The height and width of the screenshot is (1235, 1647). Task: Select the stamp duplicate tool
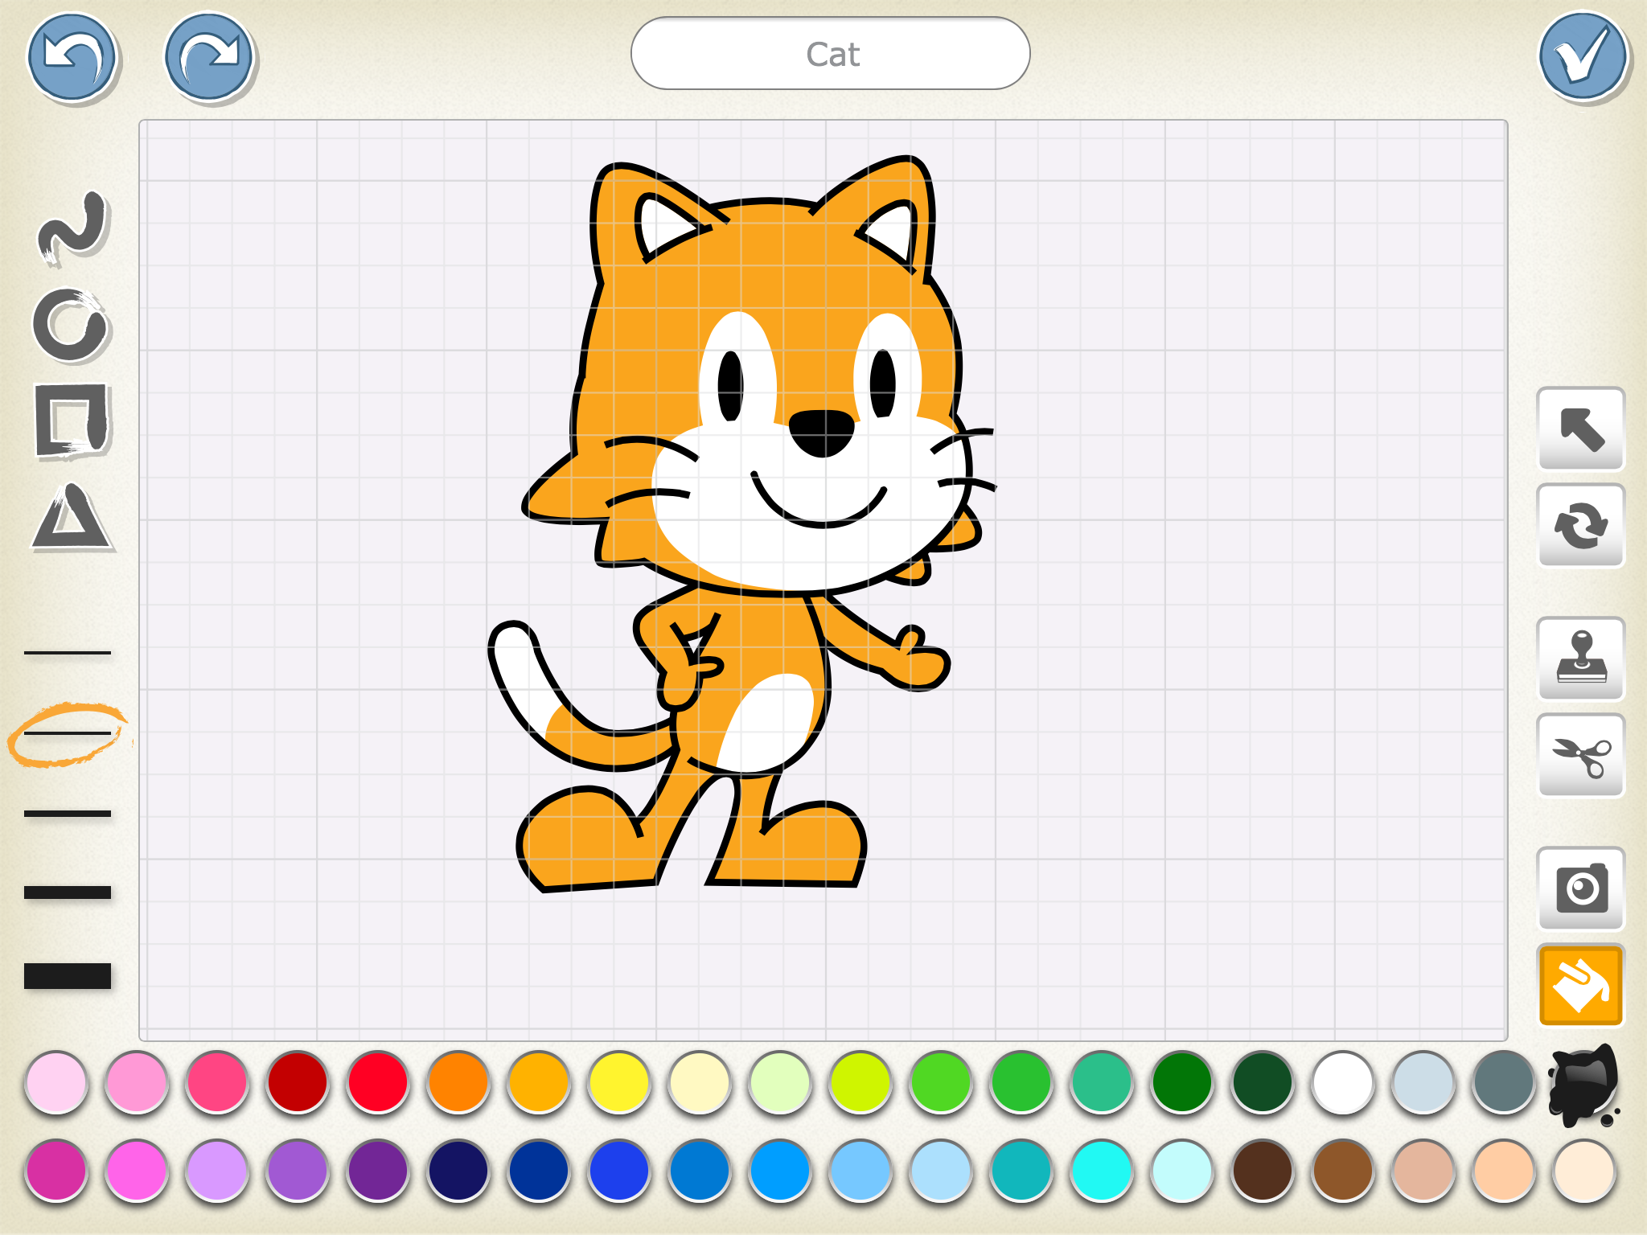point(1581,659)
